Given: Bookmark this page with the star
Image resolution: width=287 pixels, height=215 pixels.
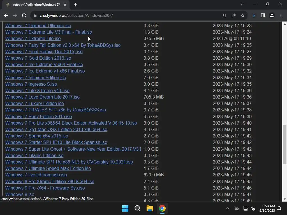Looking at the screenshot, I should click(243, 16).
